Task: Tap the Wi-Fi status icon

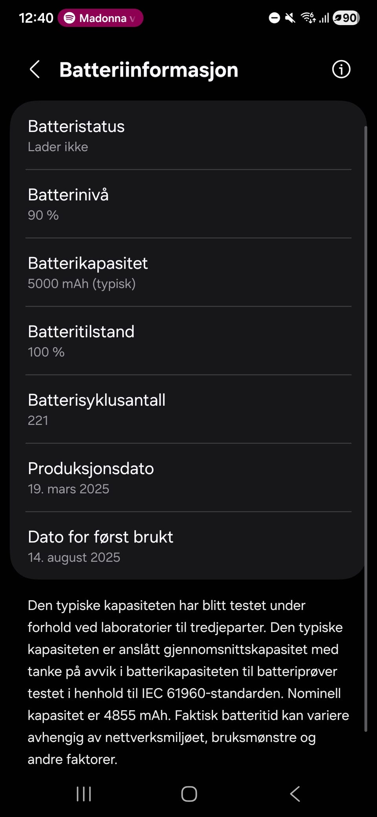Action: coord(308,18)
